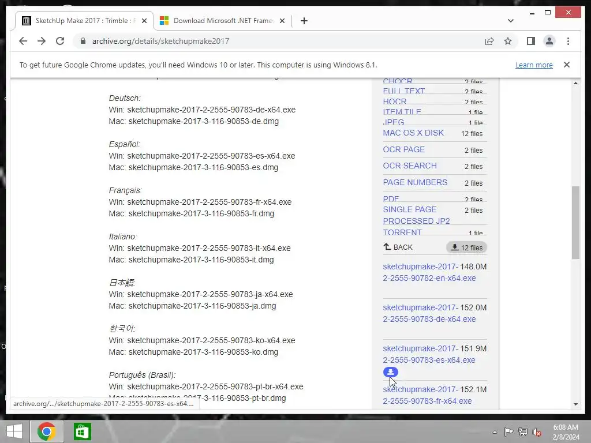Switch to Download Microsoft .NET Framework tab
Image resolution: width=591 pixels, height=443 pixels.
(222, 21)
